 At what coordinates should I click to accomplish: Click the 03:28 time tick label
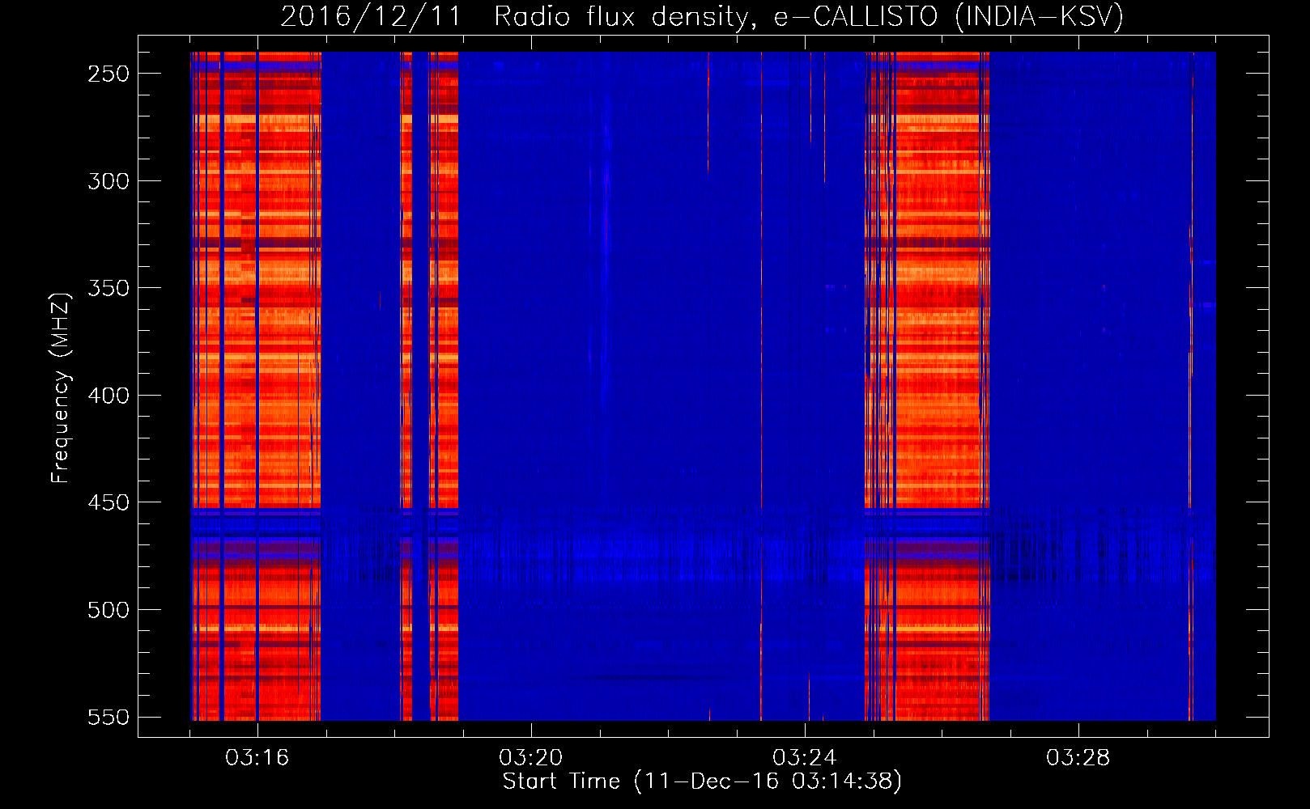pyautogui.click(x=1078, y=758)
